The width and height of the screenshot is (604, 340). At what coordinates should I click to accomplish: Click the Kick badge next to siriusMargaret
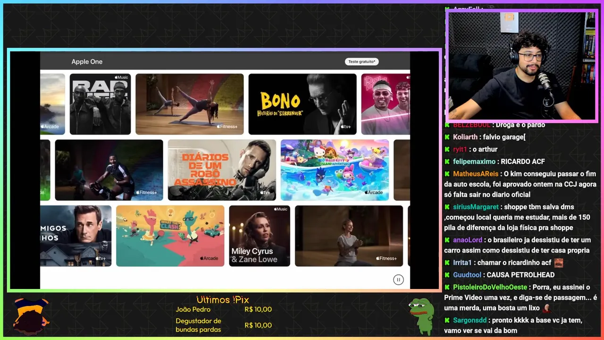pyautogui.click(x=447, y=207)
